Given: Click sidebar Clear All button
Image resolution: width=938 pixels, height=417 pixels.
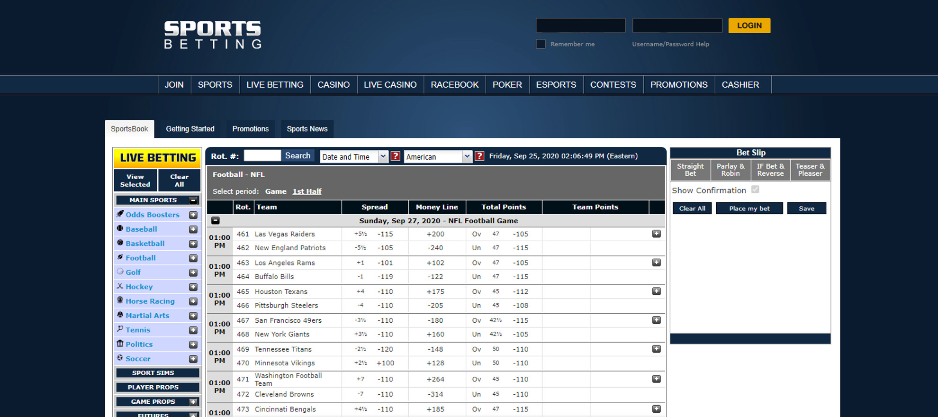Looking at the screenshot, I should click(x=179, y=181).
